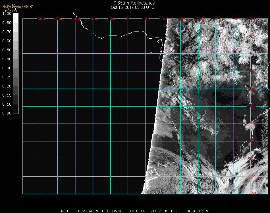The image size is (270, 213).
Task: Click the 0.40 colorbar value
Action: pos(7,59)
